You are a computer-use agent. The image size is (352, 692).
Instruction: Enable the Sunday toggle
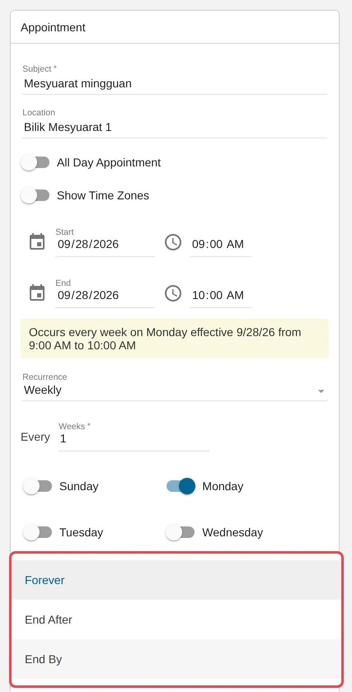(38, 486)
